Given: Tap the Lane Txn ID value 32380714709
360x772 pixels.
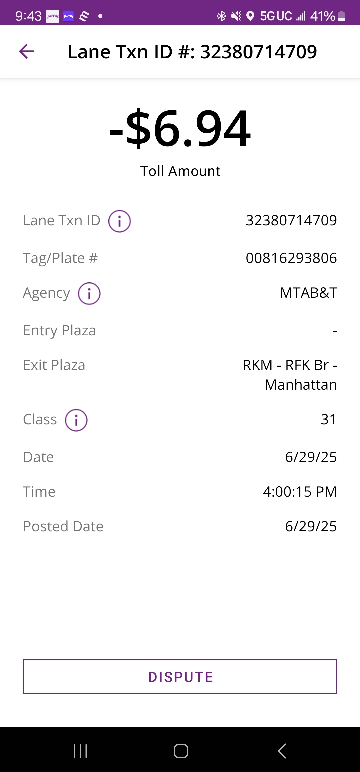Looking at the screenshot, I should tap(291, 220).
